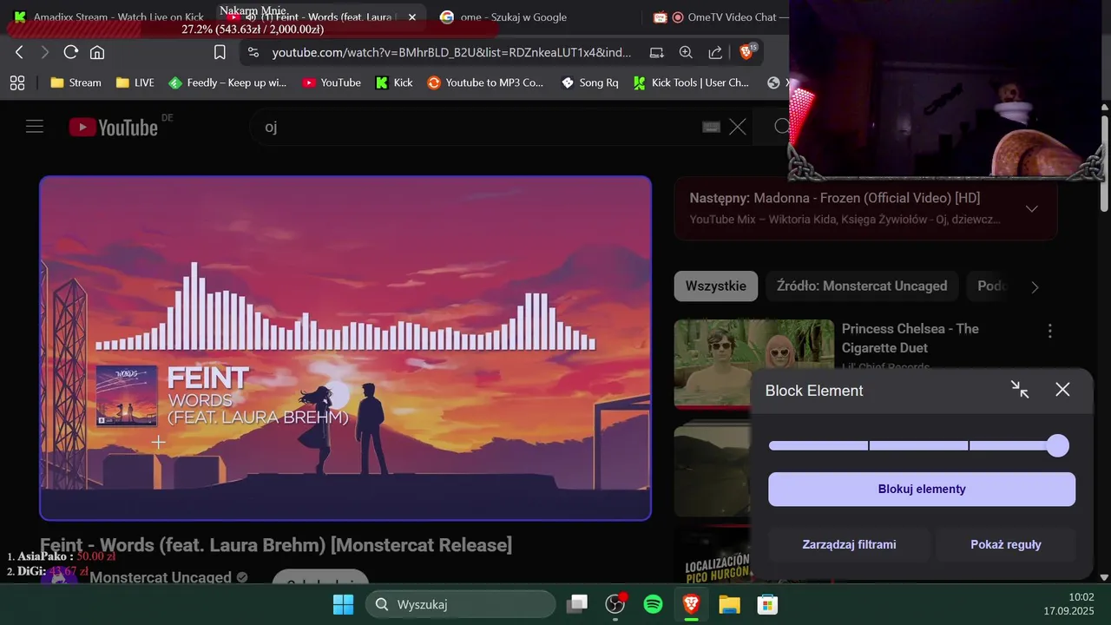Show more filter chips with right arrow
Viewport: 1111px width, 625px height.
coord(1035,287)
